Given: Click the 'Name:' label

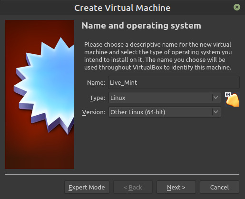Looking at the screenshot, I should point(96,83).
